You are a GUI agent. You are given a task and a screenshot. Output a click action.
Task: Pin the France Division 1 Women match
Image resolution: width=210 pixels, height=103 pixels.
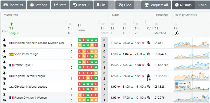point(4,95)
